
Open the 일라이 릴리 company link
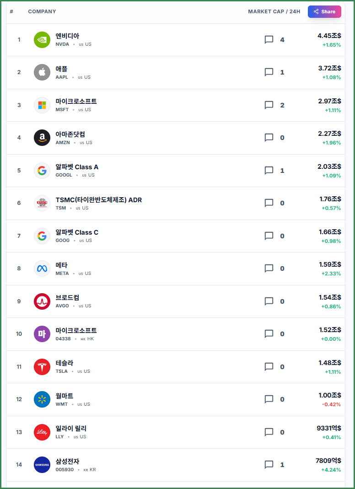pos(71,429)
